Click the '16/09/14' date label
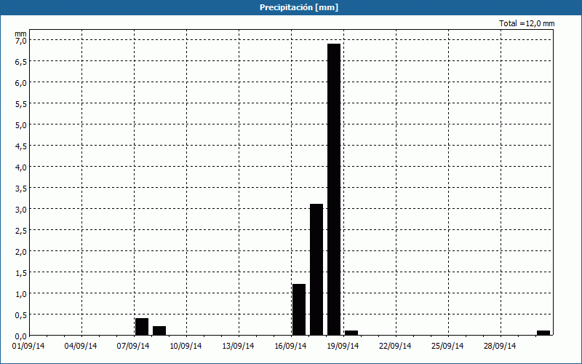Image resolution: width=582 pixels, height=364 pixels. 290,346
